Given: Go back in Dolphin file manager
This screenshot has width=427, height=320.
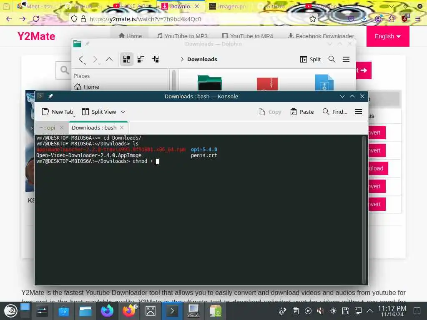Looking at the screenshot, I should (x=81, y=59).
